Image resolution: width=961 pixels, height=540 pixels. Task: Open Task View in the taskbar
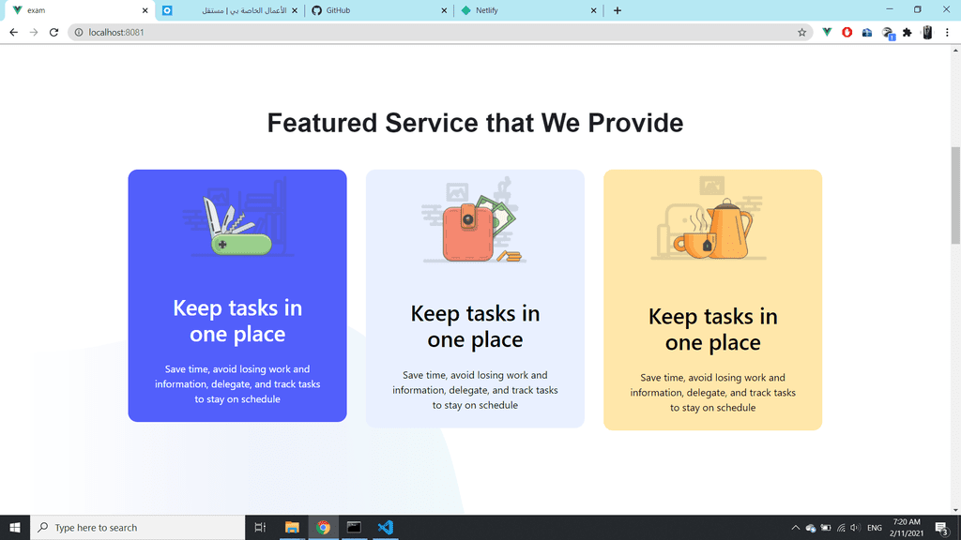tap(260, 527)
